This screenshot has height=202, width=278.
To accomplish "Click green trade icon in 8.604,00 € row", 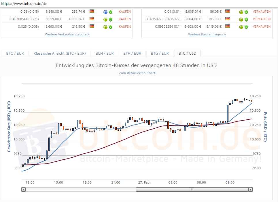I will (241, 19).
